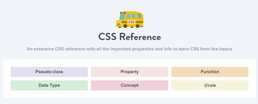Click the bus's teal front windshield
This screenshot has width=258, height=104.
122,17
